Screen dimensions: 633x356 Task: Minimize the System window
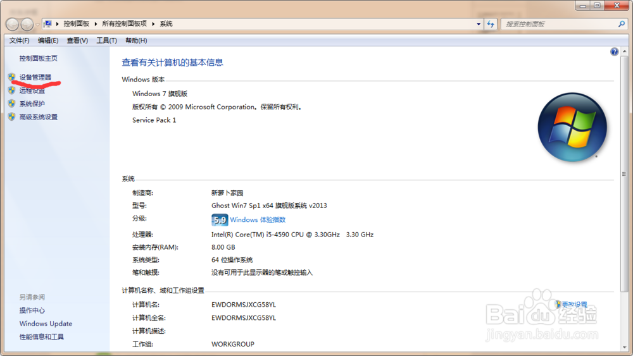[x=583, y=5]
